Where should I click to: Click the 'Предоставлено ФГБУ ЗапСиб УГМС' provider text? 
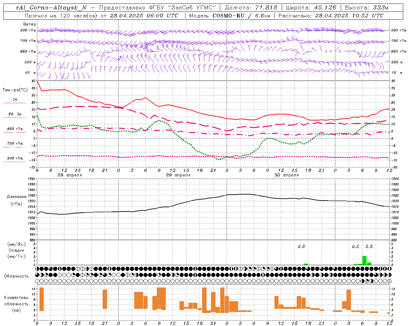[x=158, y=8]
